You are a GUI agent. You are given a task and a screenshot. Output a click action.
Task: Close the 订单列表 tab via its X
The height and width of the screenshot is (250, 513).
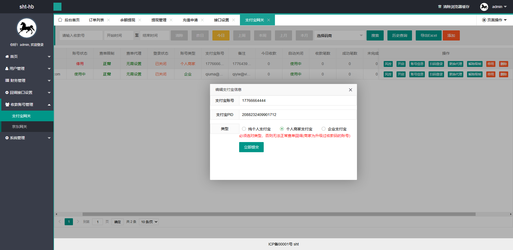coord(108,20)
